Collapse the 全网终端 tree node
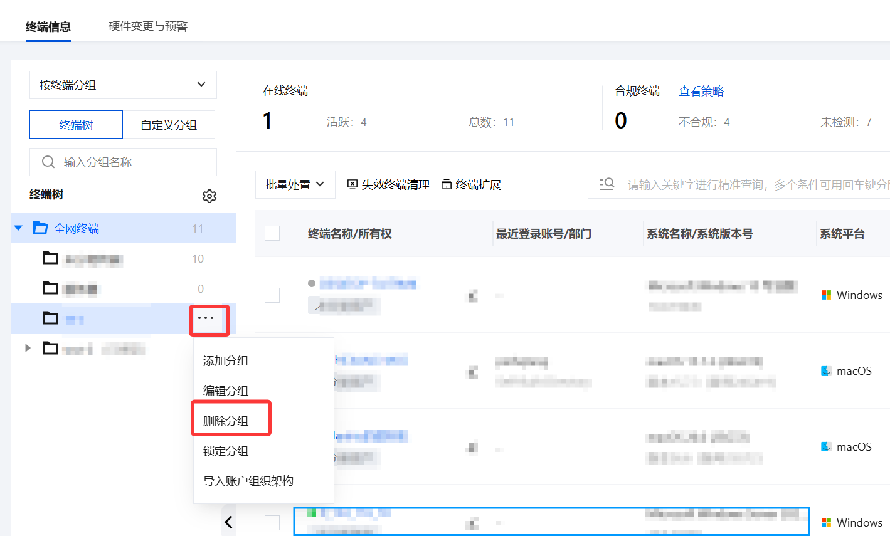890x536 pixels. 18,228
